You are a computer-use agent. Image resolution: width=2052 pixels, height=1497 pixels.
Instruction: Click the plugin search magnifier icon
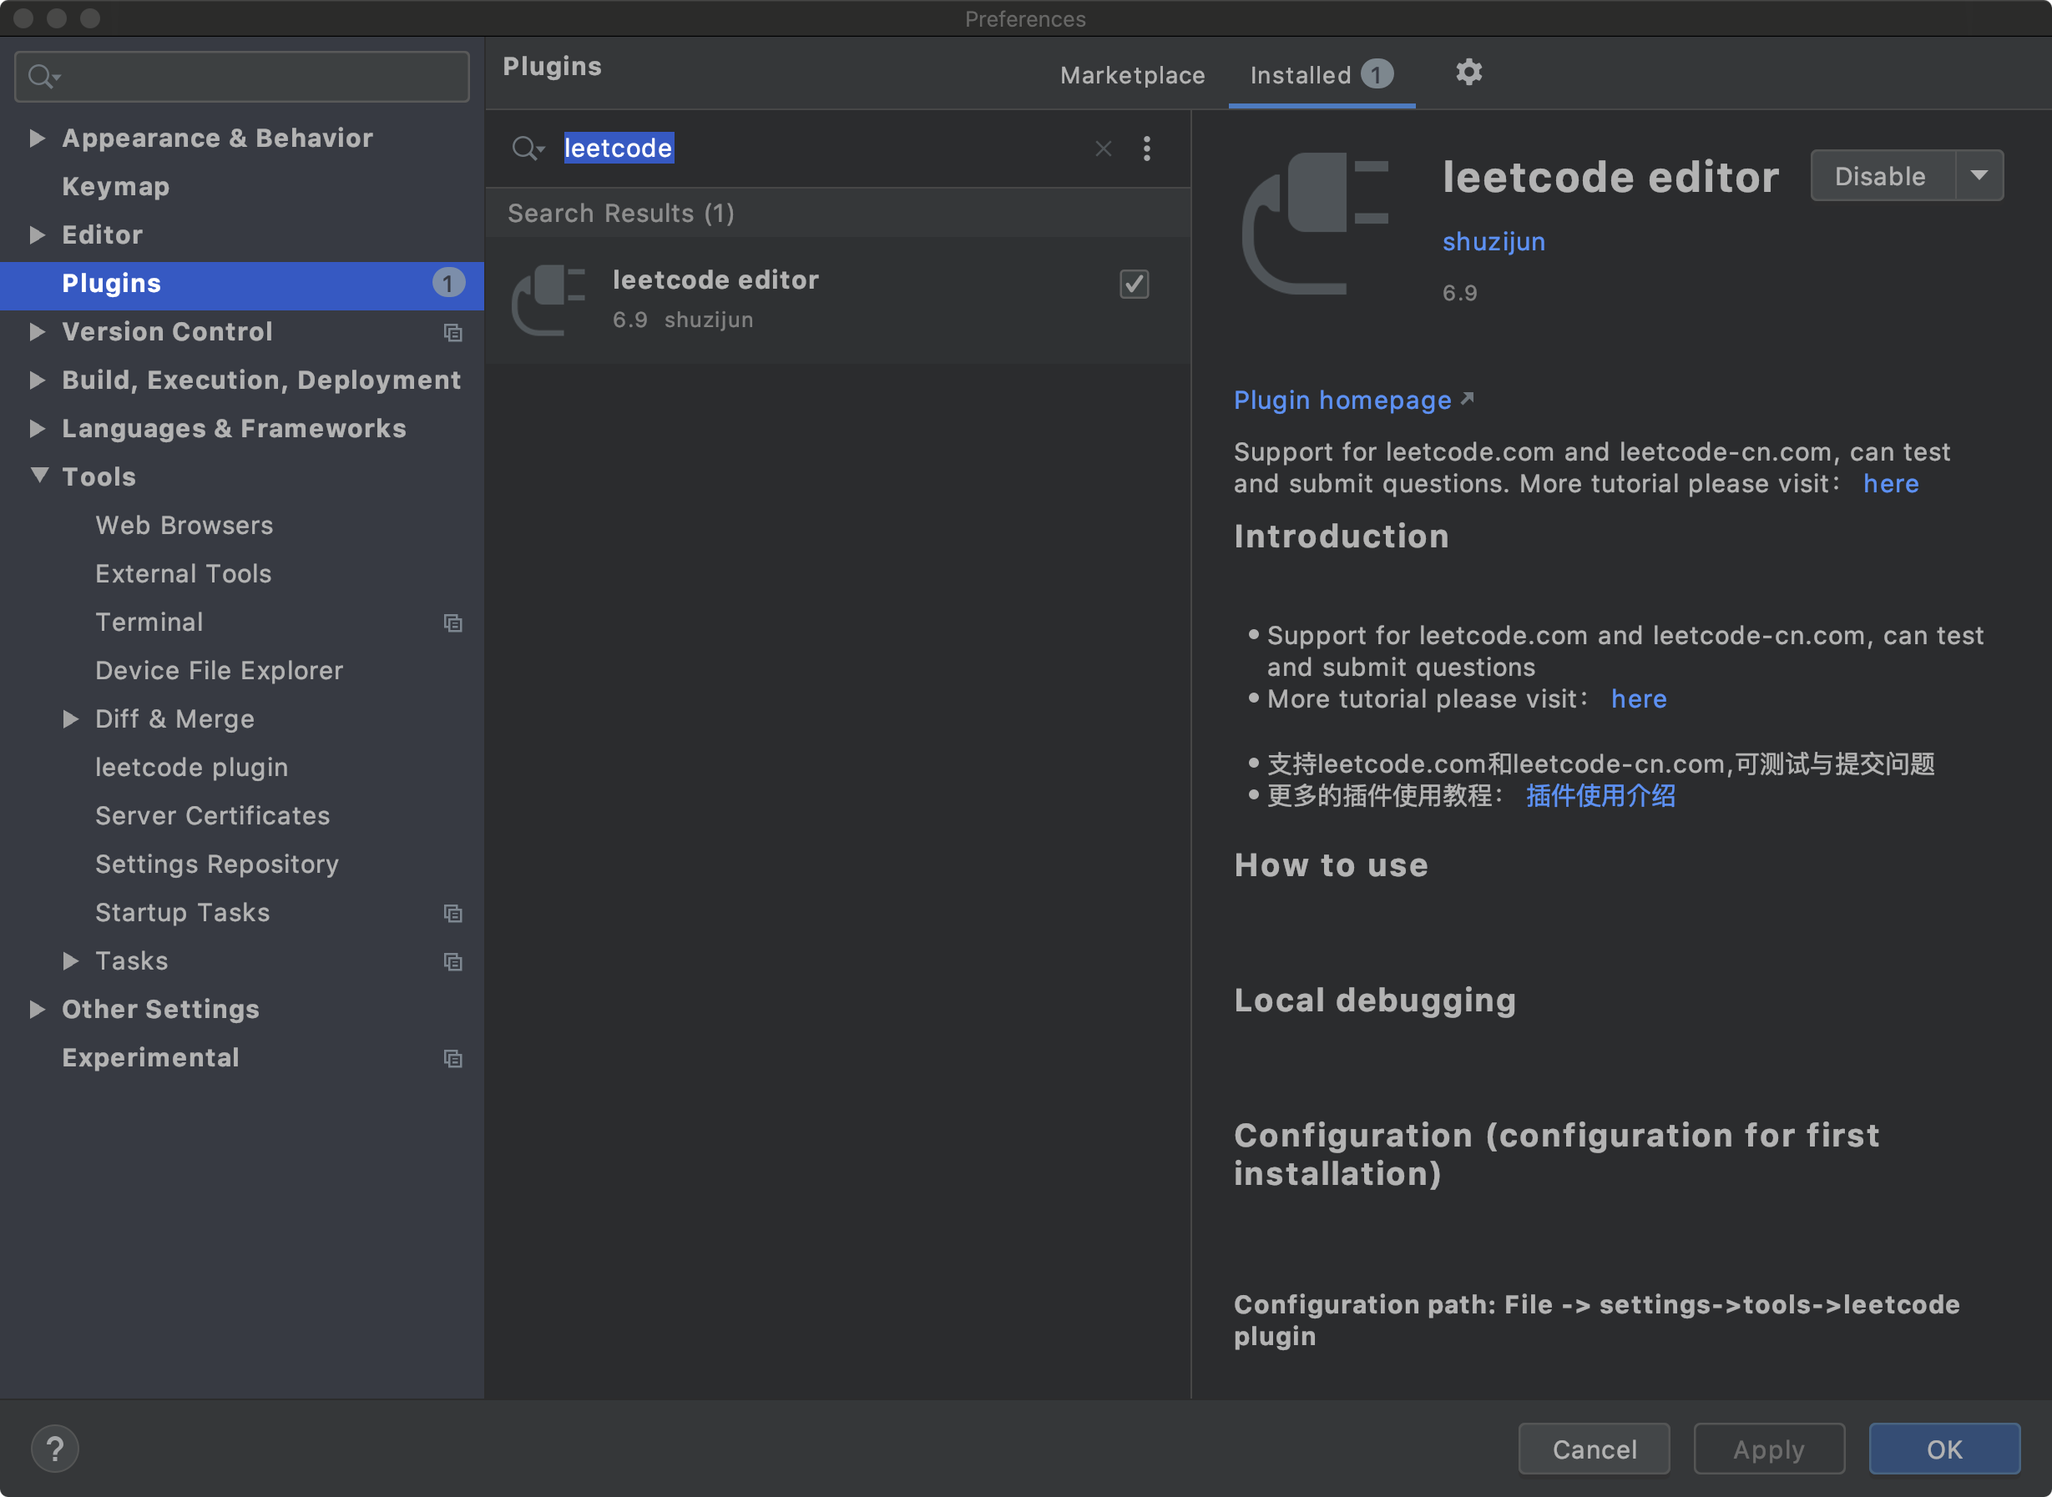pyautogui.click(x=528, y=148)
